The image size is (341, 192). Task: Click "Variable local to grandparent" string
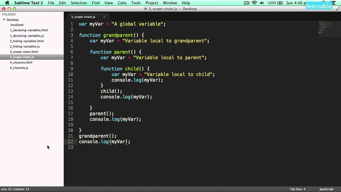coord(165,41)
